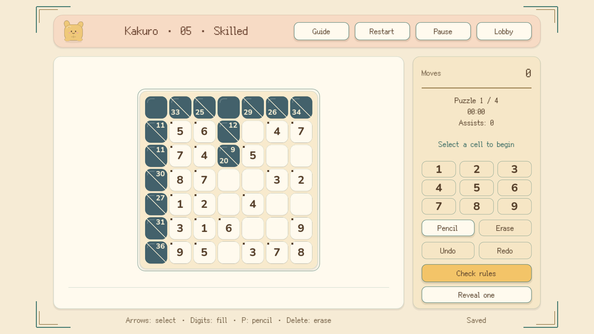Image resolution: width=594 pixels, height=334 pixels.
Task: Click the 'Assists: 0' counter
Action: coord(476,123)
